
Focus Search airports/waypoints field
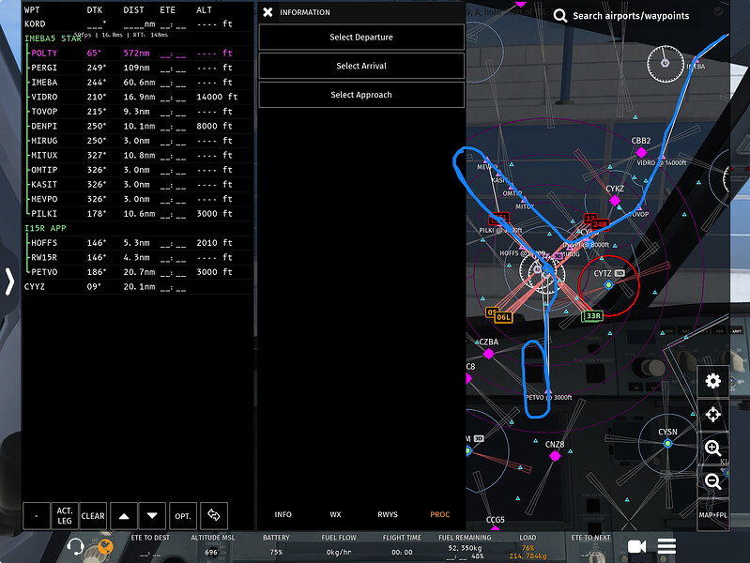point(631,16)
